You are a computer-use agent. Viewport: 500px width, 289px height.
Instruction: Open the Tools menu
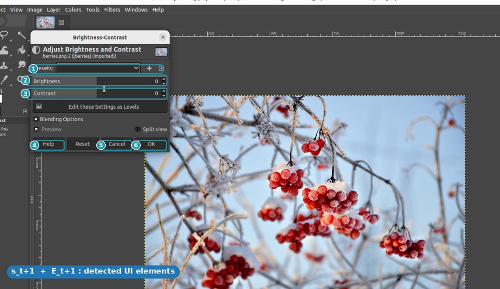tap(93, 9)
